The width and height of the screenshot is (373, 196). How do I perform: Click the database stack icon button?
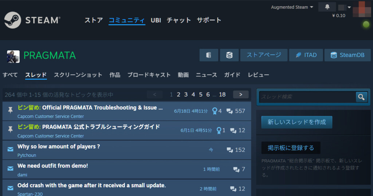point(229,55)
